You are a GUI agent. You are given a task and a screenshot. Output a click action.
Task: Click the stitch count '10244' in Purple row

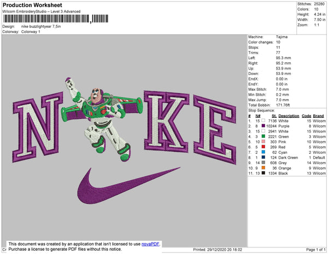click(x=271, y=126)
